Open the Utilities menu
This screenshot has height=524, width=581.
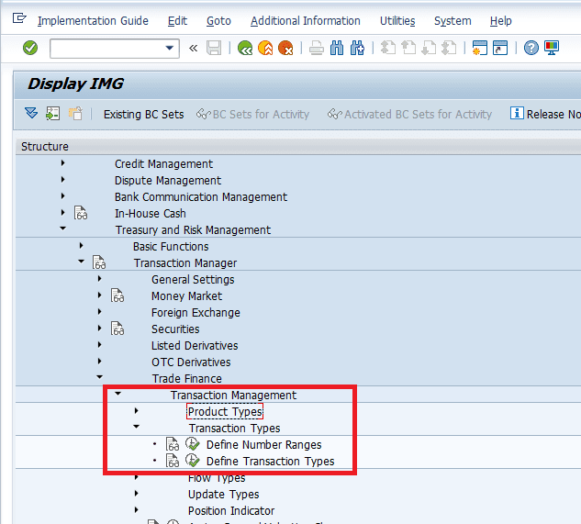point(397,21)
